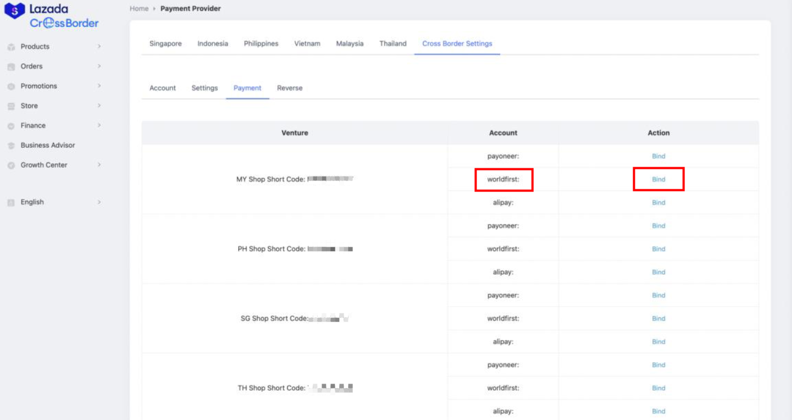Screen dimensions: 792x420
Task: Expand the Growth Center chevron
Action: 99,165
